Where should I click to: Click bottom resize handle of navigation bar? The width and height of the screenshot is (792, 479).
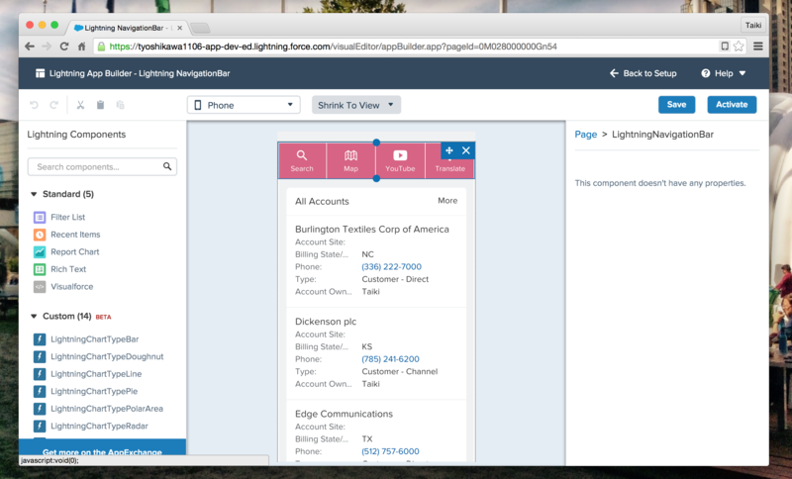pos(376,178)
